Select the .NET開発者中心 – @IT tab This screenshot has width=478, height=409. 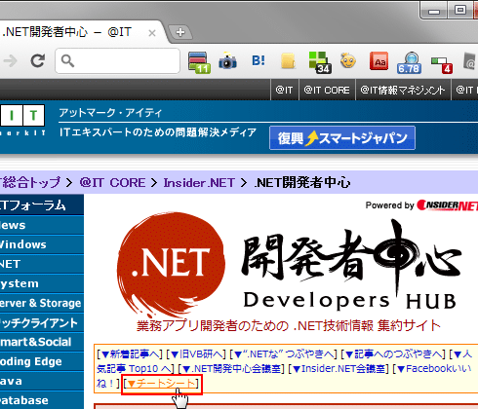click(x=78, y=32)
